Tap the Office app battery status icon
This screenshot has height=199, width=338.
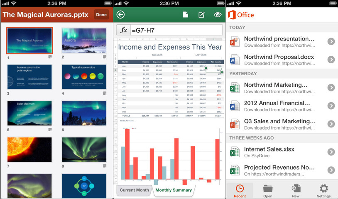click(333, 3)
